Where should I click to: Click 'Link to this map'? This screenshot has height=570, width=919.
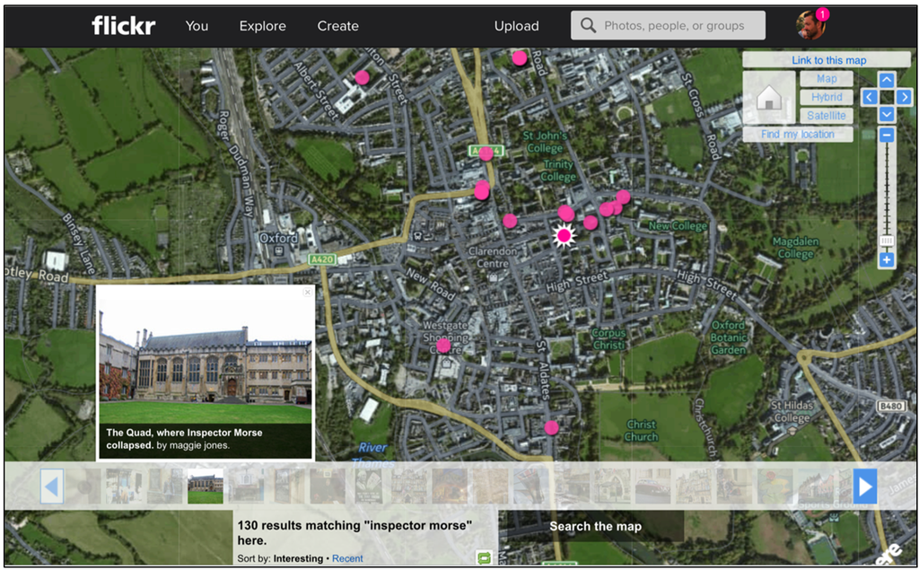(828, 60)
